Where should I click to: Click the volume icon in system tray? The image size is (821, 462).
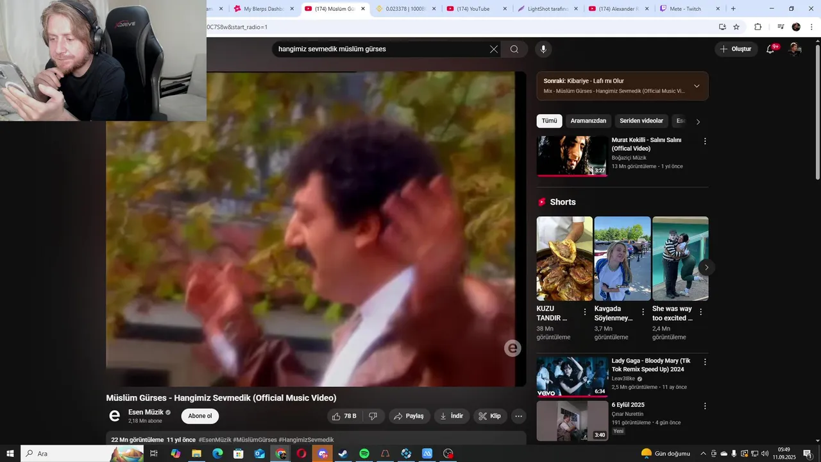(765, 454)
